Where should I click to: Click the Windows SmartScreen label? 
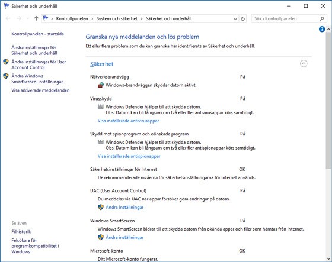tap(113, 221)
